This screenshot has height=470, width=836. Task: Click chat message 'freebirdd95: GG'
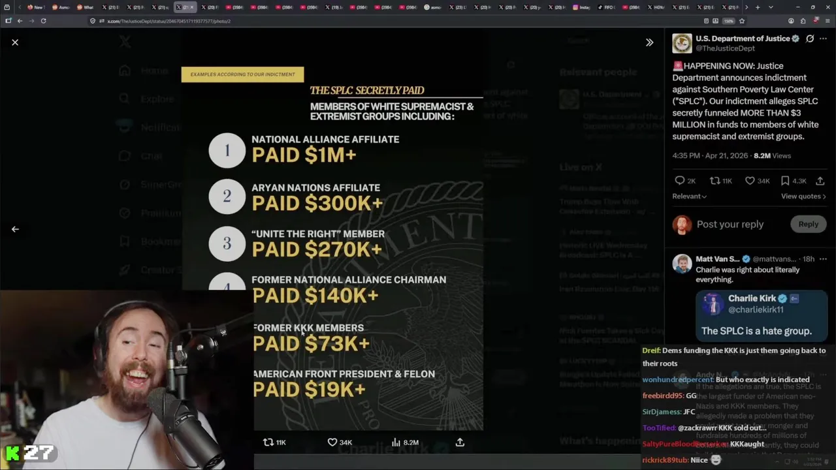(x=669, y=396)
